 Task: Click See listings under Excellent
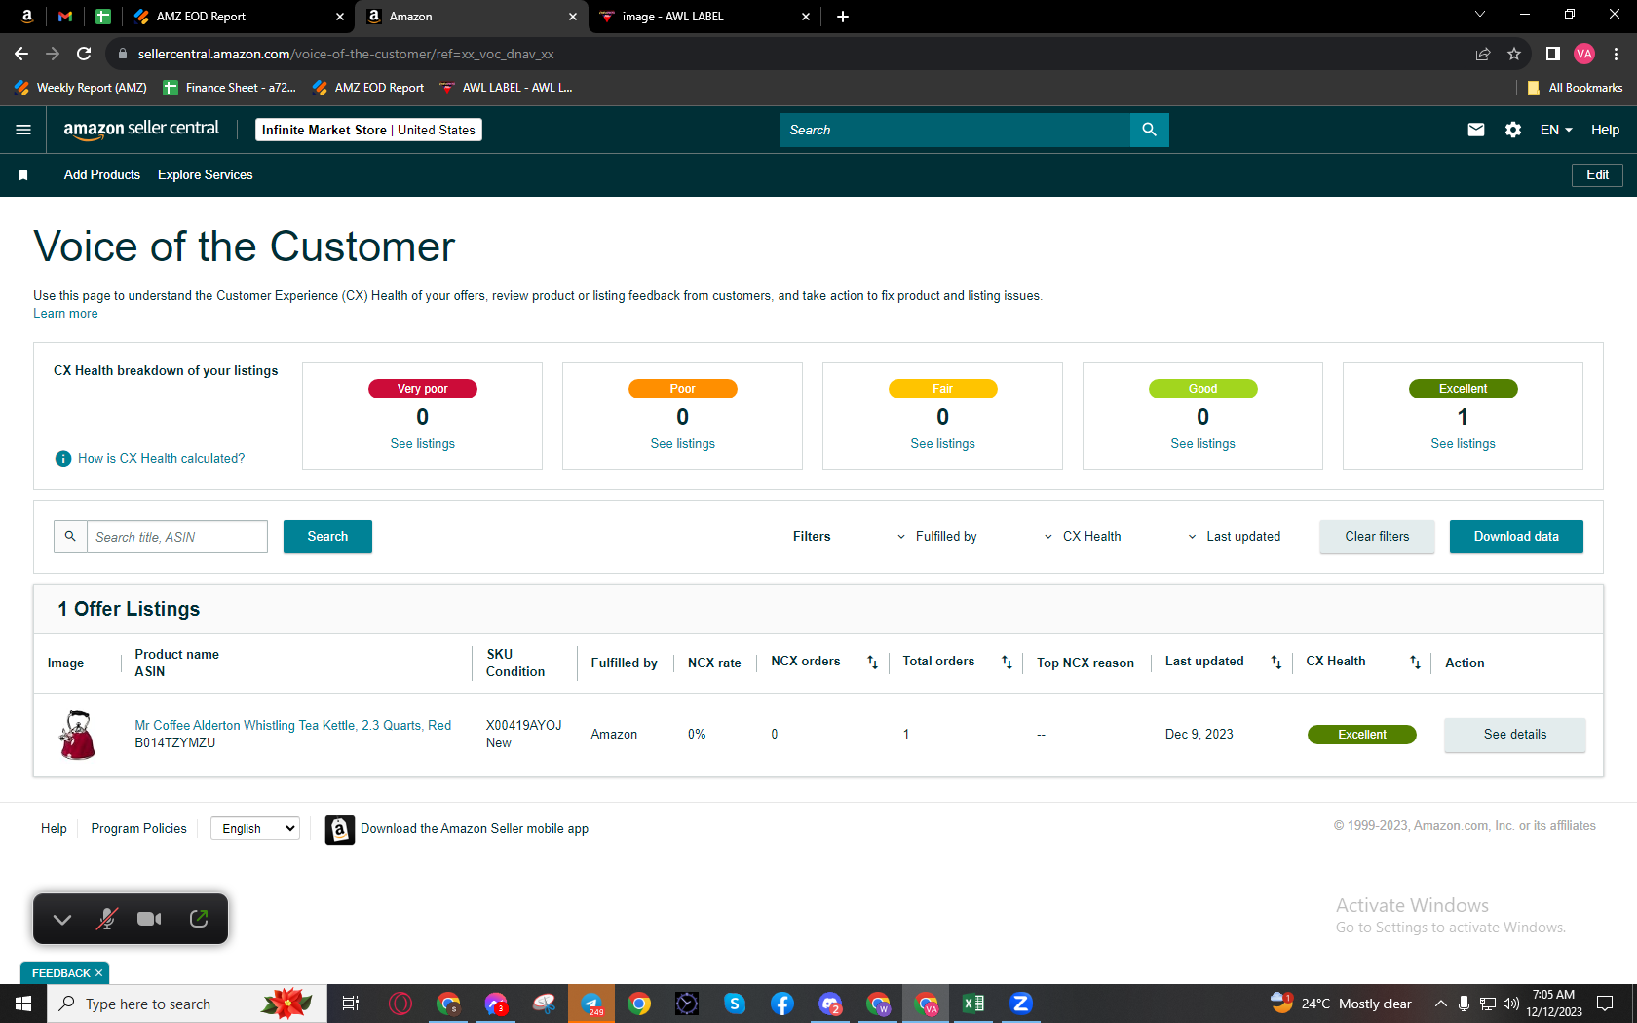click(x=1464, y=444)
